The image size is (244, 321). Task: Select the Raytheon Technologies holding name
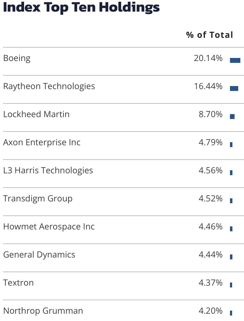coord(49,86)
